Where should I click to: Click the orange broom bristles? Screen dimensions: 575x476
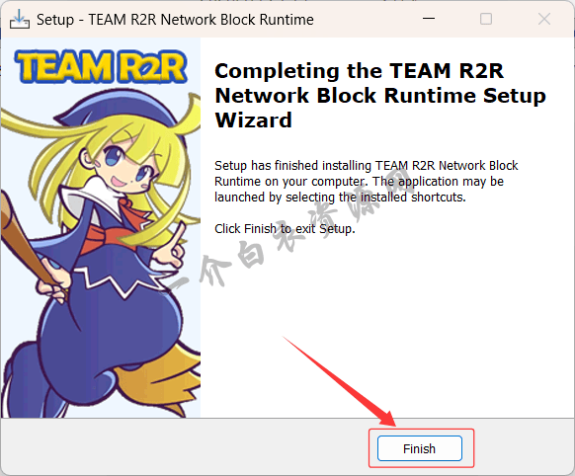click(165, 379)
